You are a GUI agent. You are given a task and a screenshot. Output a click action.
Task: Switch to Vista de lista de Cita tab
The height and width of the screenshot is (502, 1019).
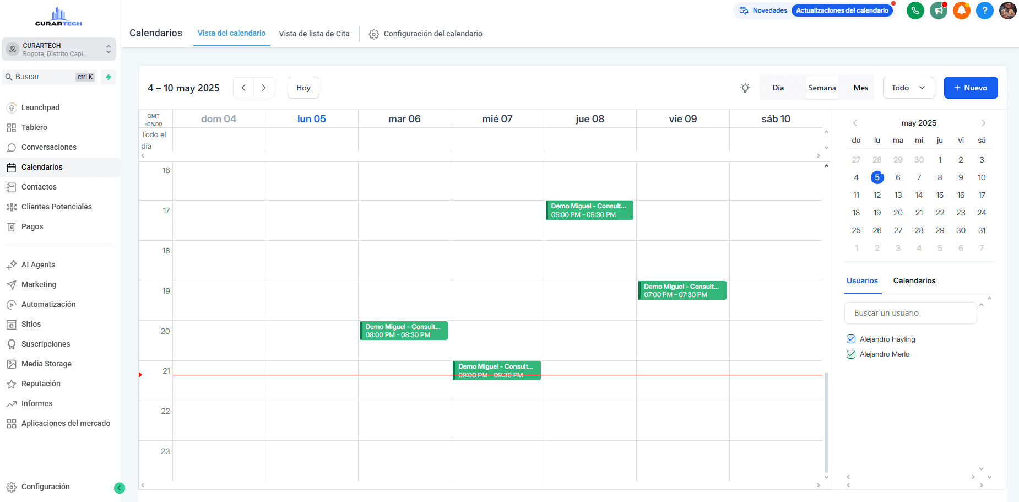(x=314, y=34)
